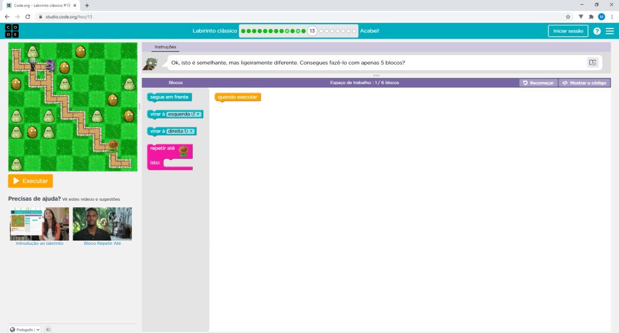Image resolution: width=619 pixels, height=333 pixels.
Task: Close the Code.org Labirinto tab
Action: (74, 5)
